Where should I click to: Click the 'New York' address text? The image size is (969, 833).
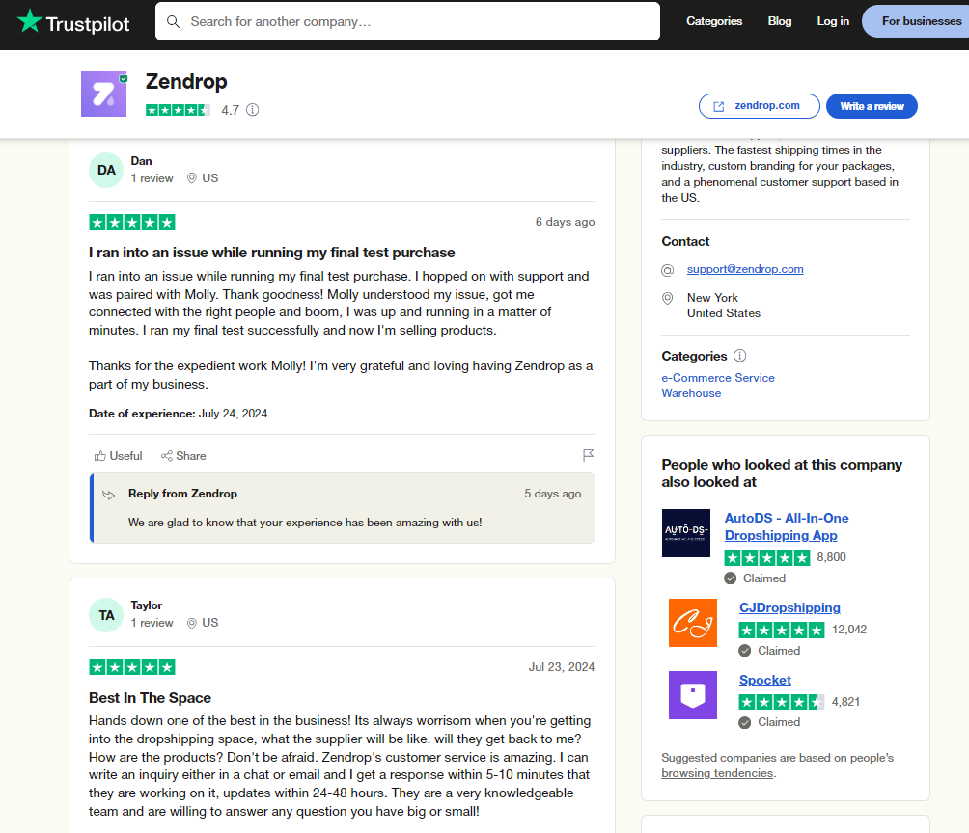click(x=712, y=298)
